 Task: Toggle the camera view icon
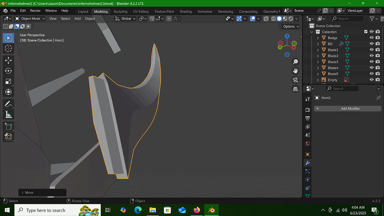point(295,80)
